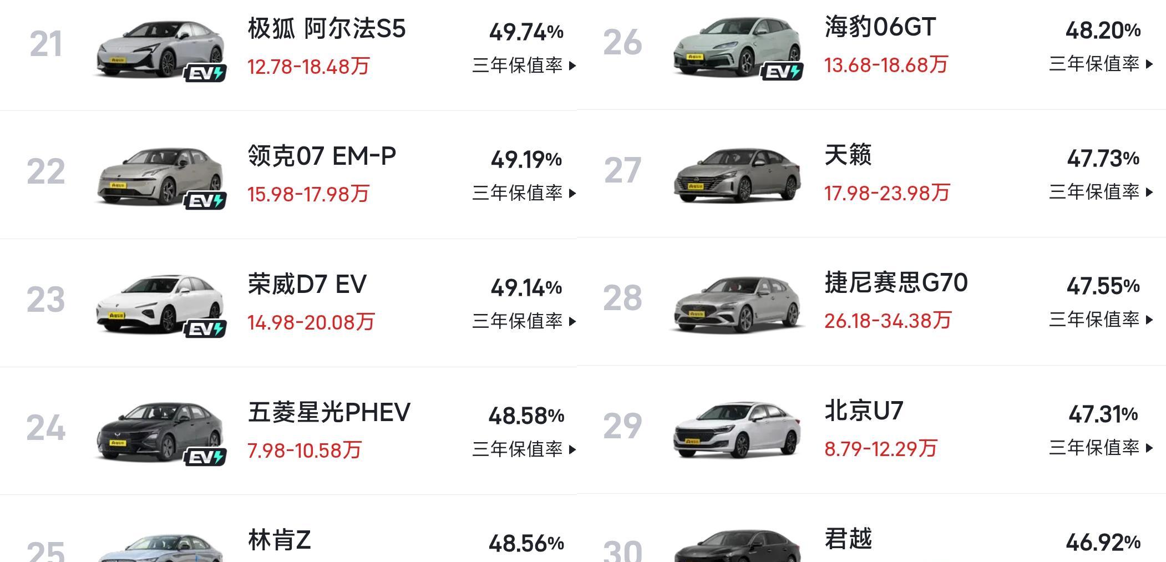Select the 君越 model name
Viewport: 1166px width, 562px height.
[848, 539]
